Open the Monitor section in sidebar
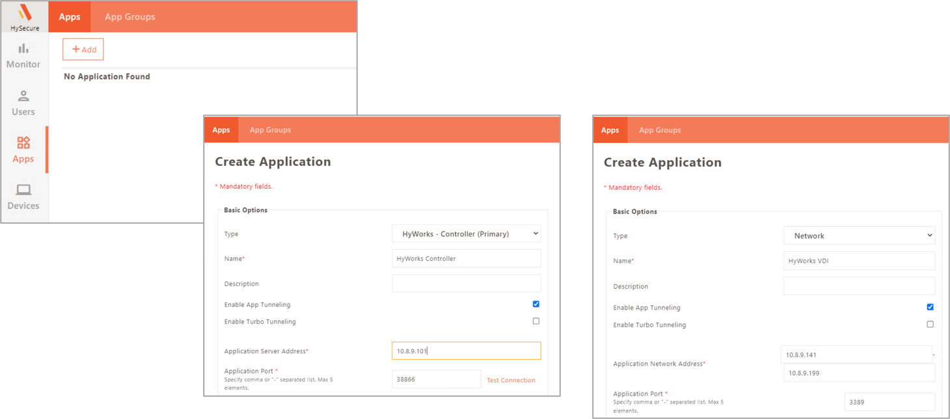The height and width of the screenshot is (419, 950). point(23,56)
